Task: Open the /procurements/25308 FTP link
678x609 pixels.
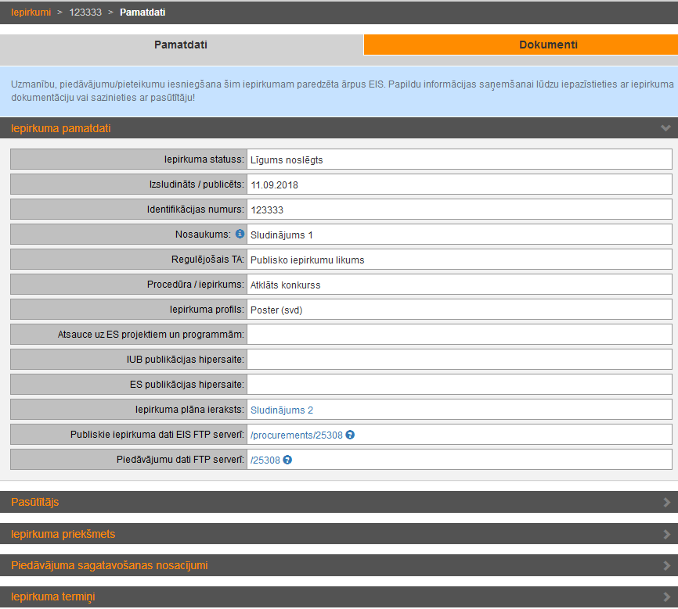Action: (x=296, y=435)
